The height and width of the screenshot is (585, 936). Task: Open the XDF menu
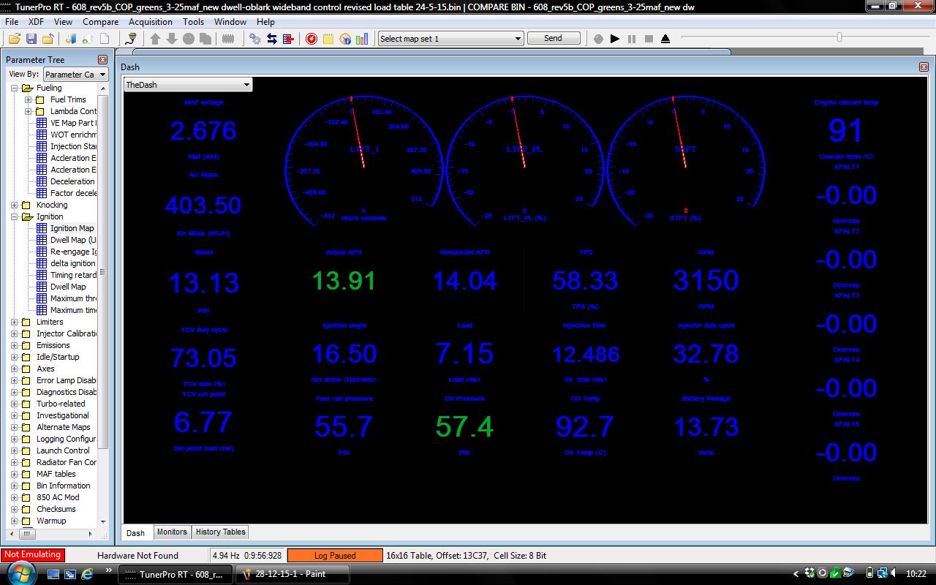pos(36,22)
